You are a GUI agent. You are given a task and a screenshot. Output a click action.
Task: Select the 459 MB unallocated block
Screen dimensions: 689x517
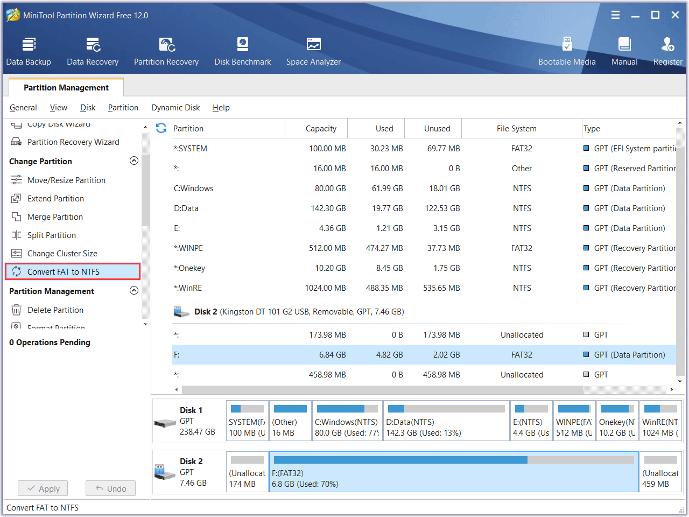661,472
